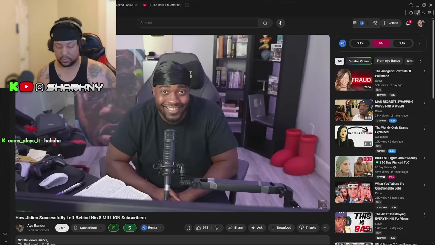The image size is (435, 245).
Task: Share the video
Action: click(235, 228)
